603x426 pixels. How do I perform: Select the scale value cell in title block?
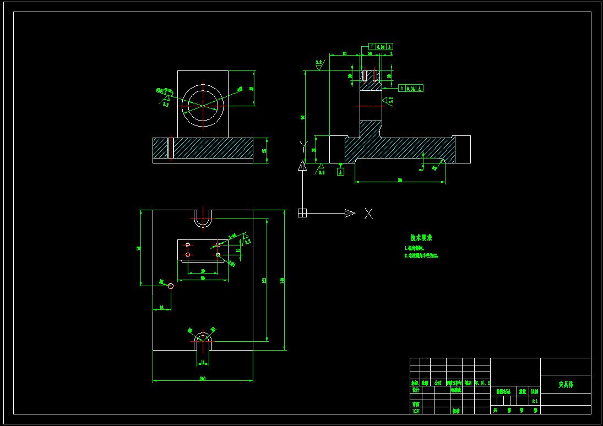pyautogui.click(x=535, y=401)
